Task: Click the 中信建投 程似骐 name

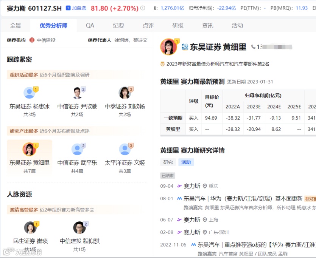Action: [79, 241]
